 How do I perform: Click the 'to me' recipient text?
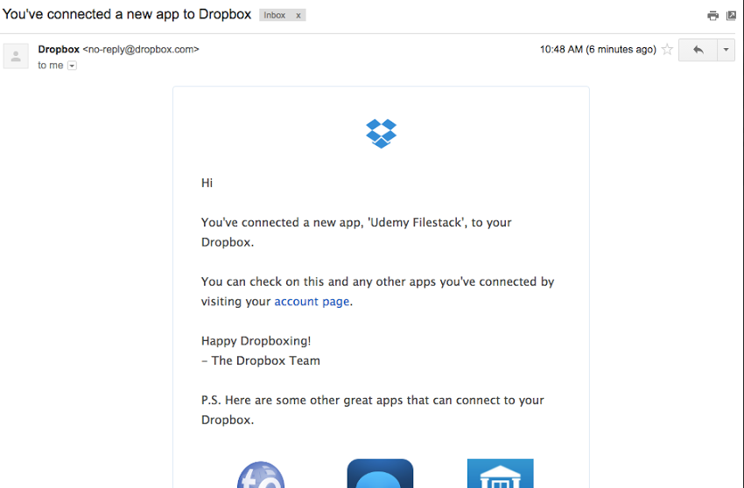click(50, 66)
